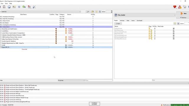189x106 pixels.
Task: Select DLC: Far Harbor row
Action: tap(56, 23)
